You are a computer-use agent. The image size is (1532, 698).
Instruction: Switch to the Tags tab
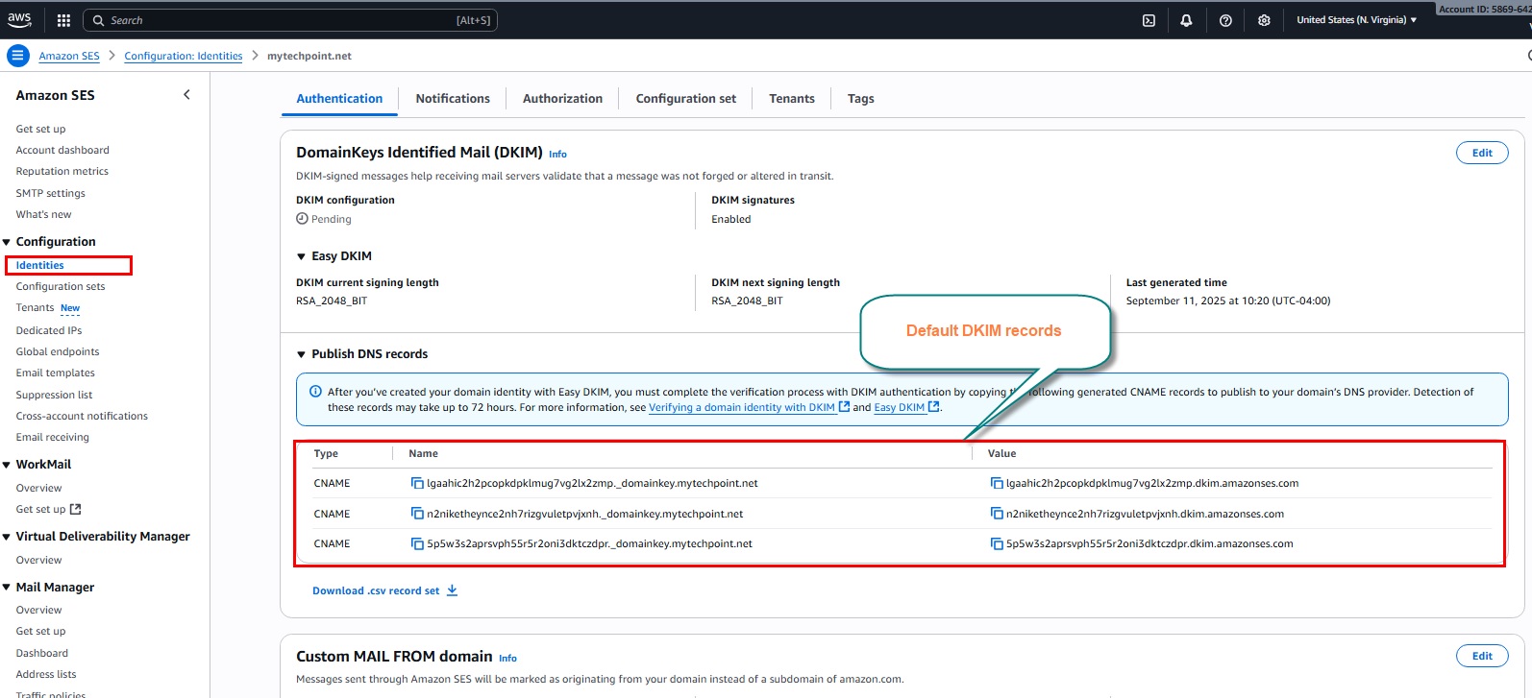click(x=861, y=98)
